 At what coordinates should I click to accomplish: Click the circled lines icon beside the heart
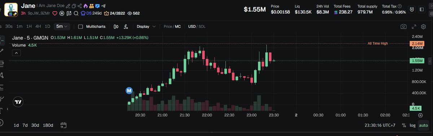(x=62, y=13)
